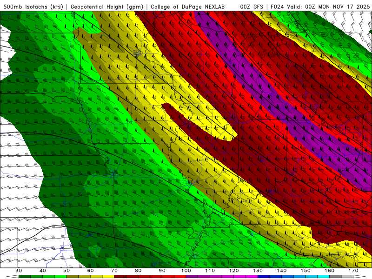This screenshot has height=279, width=372.
Task: Click the dark blue 130-135 kt legend swatch
Action: (264, 277)
